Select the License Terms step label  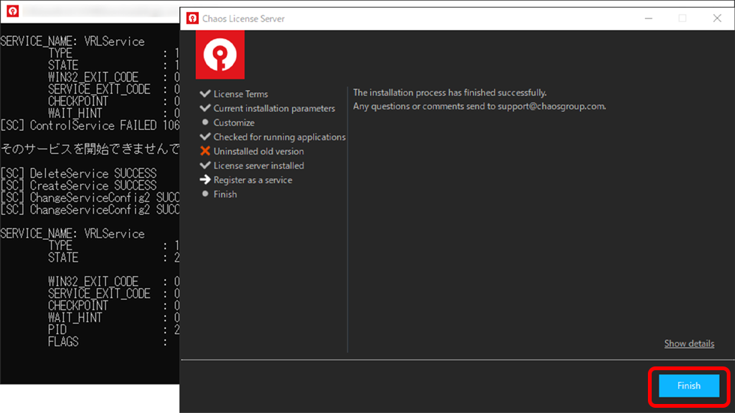click(x=241, y=94)
